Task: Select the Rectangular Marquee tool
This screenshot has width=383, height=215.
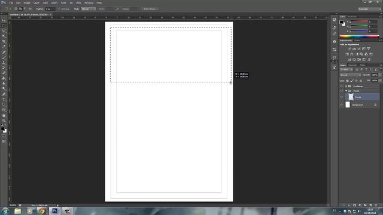Action: click(x=4, y=26)
